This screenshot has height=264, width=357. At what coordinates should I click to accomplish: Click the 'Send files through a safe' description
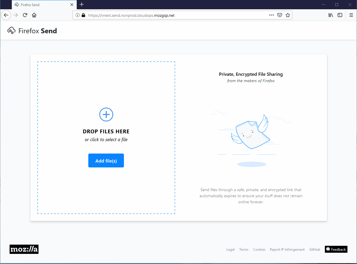[x=251, y=196]
